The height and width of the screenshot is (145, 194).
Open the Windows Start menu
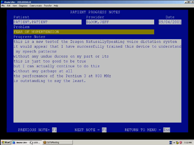click(x=6, y=142)
